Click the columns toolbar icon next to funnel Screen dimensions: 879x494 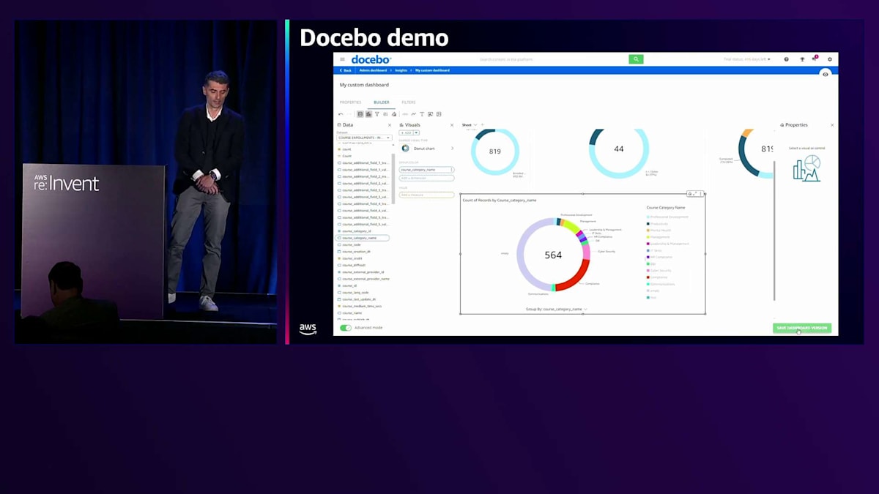tap(385, 114)
